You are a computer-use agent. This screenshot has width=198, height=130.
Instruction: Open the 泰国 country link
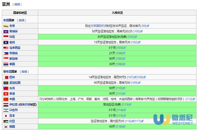coord(12,64)
